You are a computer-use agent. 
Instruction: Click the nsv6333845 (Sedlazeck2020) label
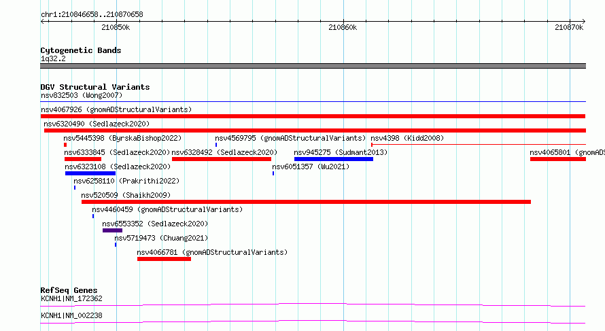(117, 152)
